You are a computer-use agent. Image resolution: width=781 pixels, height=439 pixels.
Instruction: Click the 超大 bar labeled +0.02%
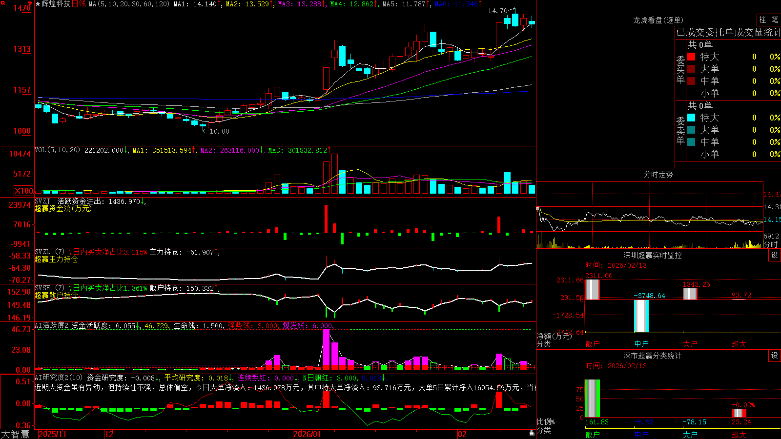(x=739, y=413)
